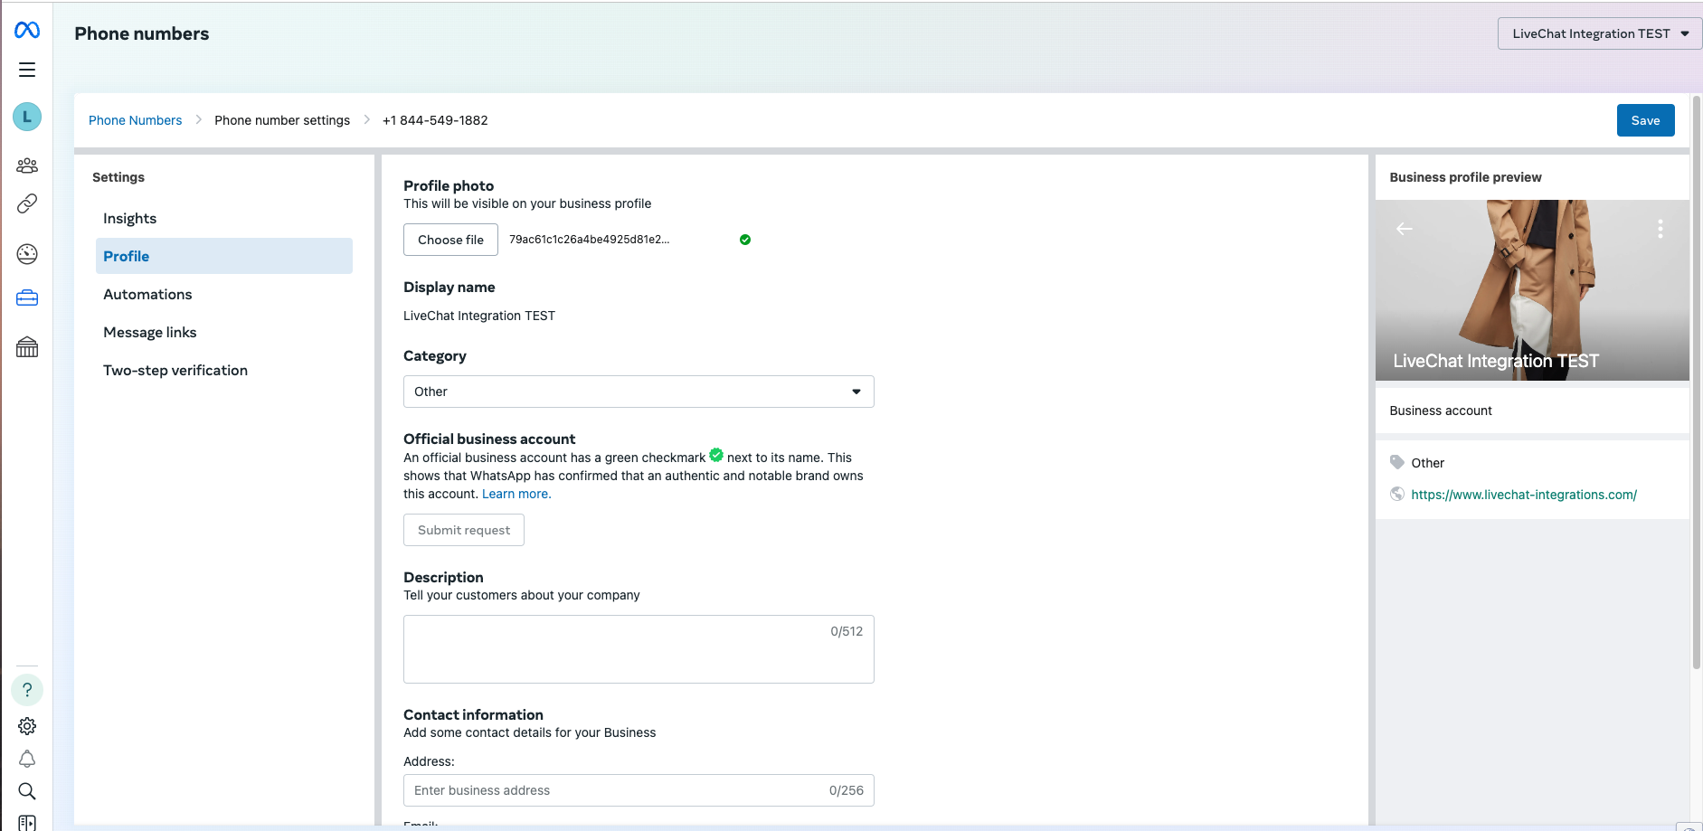Select the Insights settings tab
This screenshot has width=1703, height=831.
pos(129,218)
